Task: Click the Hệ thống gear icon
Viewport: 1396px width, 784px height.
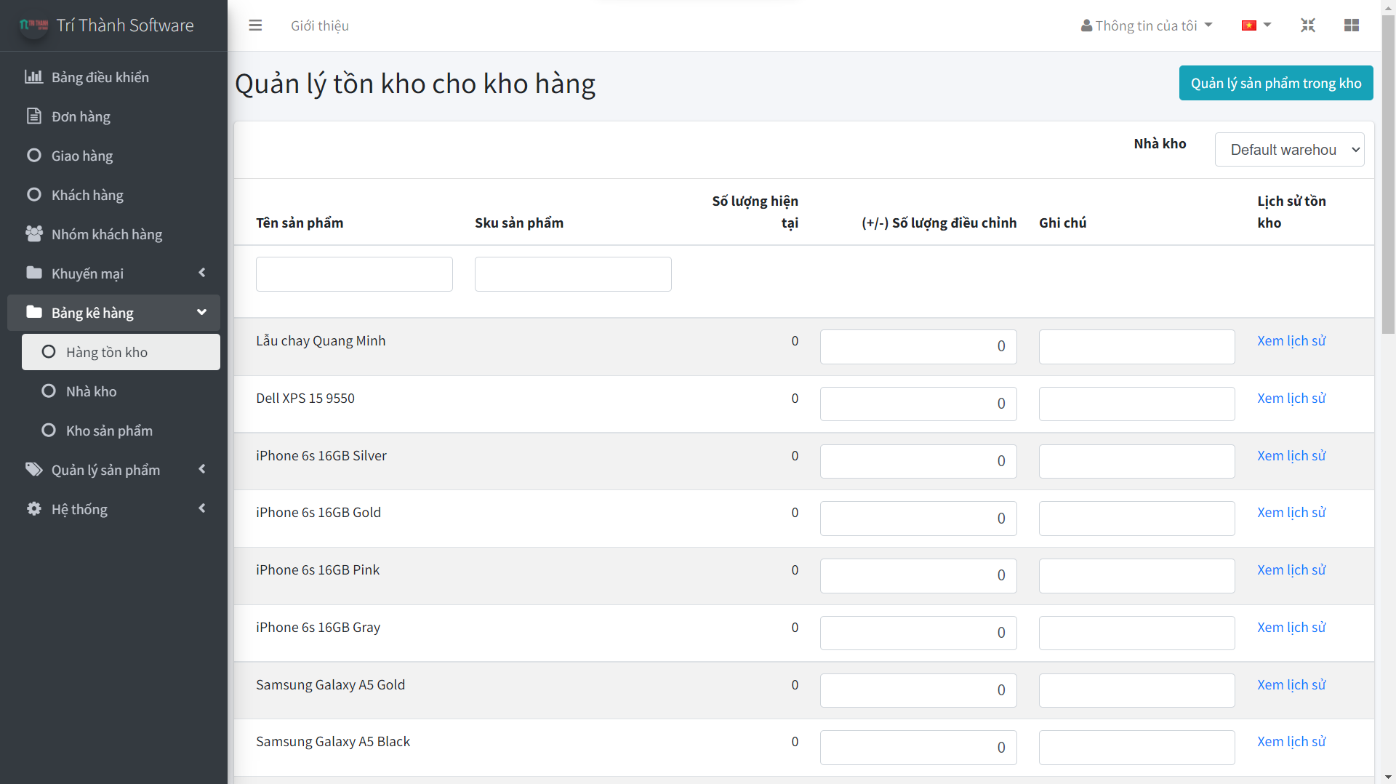Action: (x=33, y=509)
